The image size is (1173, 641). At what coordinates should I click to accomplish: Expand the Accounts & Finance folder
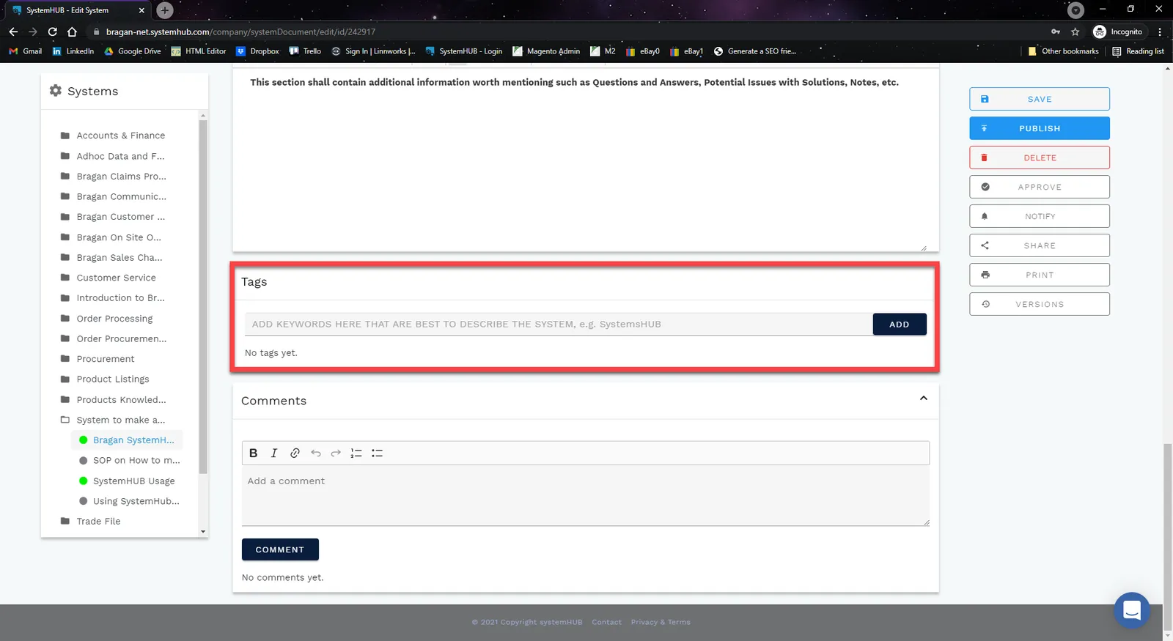pos(114,136)
